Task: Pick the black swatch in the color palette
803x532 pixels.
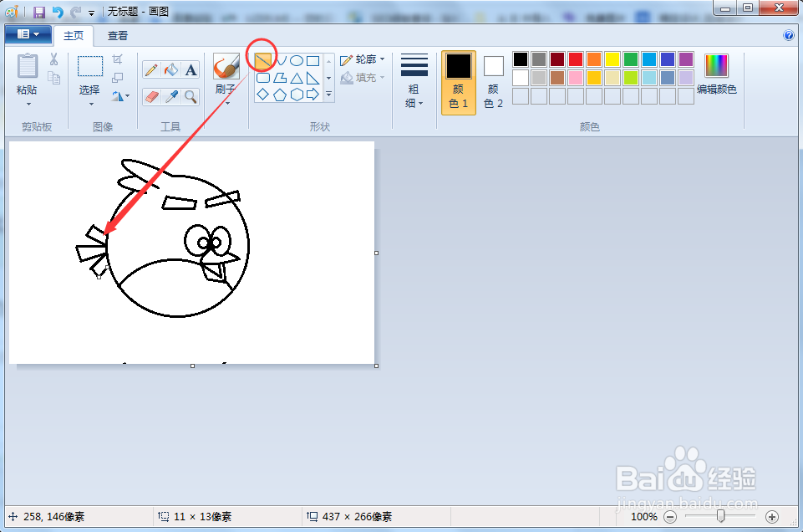Action: tap(521, 59)
